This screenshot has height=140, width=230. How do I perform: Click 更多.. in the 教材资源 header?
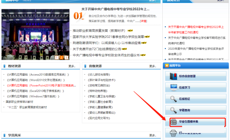click(72, 66)
